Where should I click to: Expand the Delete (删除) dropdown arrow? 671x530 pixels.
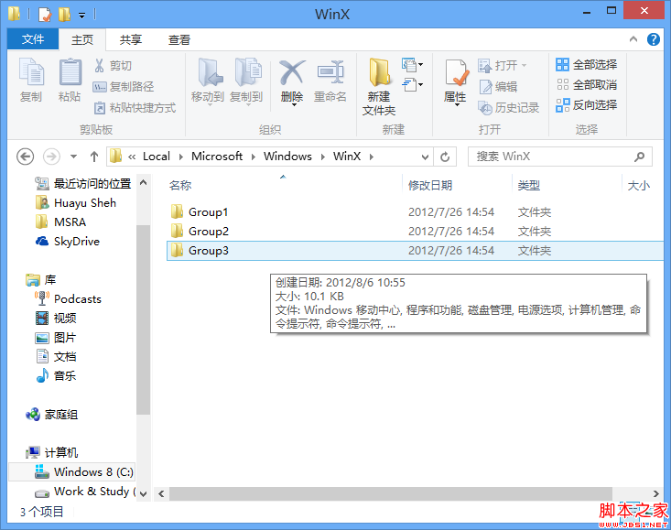point(294,104)
